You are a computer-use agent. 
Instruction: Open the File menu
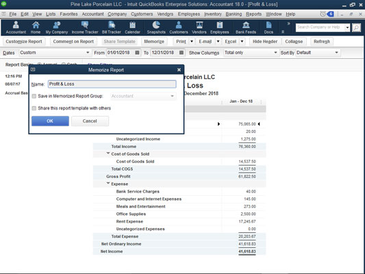click(x=12, y=14)
